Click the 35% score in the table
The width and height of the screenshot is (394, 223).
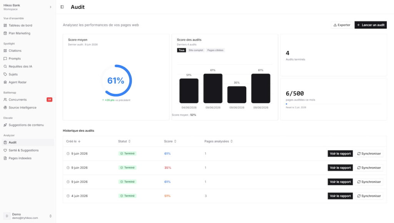pos(168,168)
